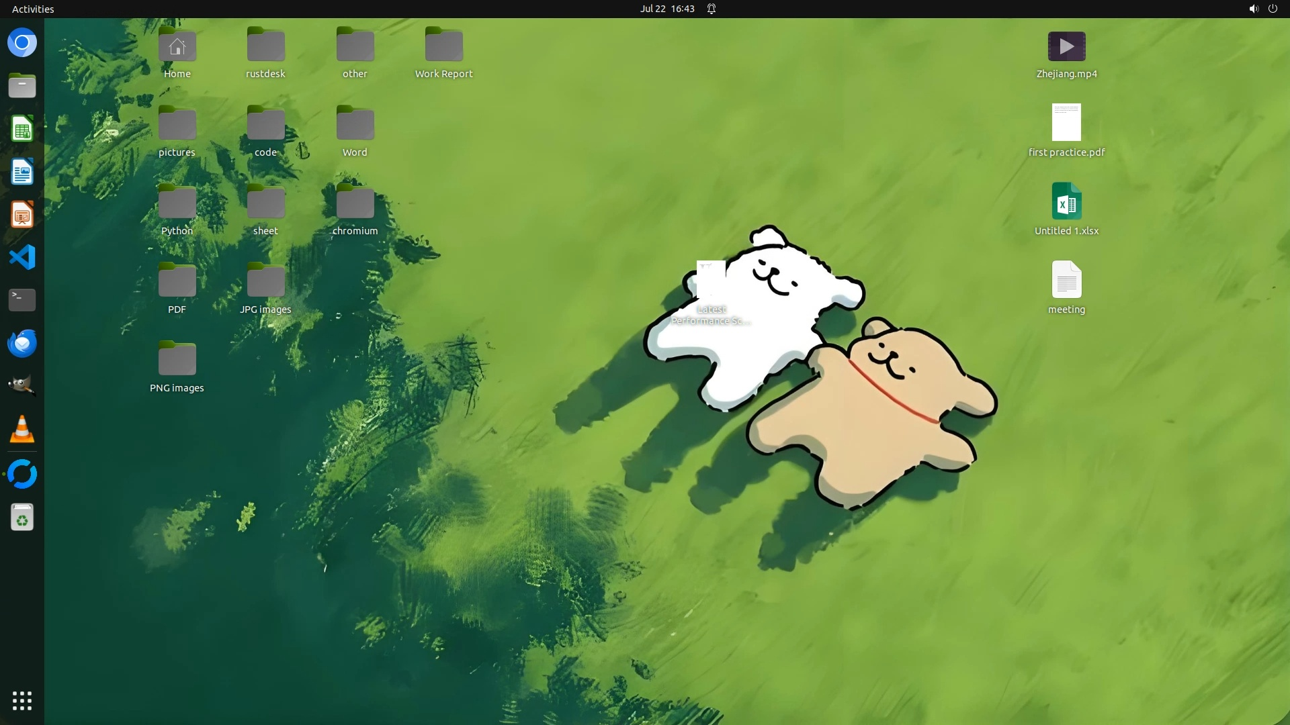Launch LibreOffice Calc from the dock
Viewport: 1290px width, 725px height.
22,129
